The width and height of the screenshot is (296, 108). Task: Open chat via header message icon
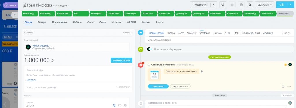(x=241, y=5)
